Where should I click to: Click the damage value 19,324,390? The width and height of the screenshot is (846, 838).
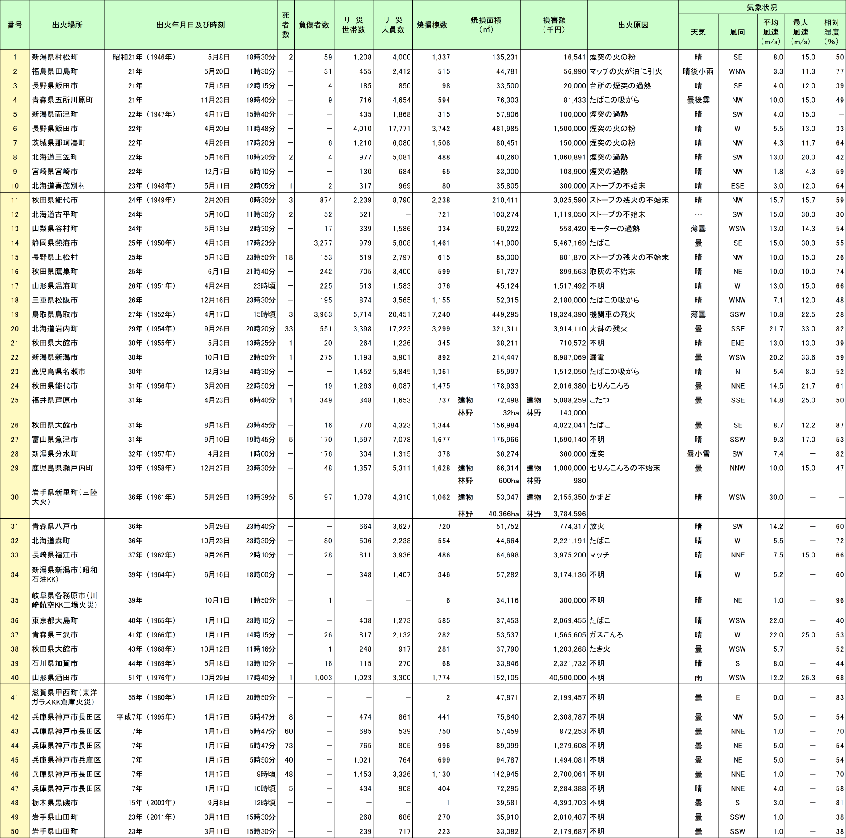[x=568, y=314]
